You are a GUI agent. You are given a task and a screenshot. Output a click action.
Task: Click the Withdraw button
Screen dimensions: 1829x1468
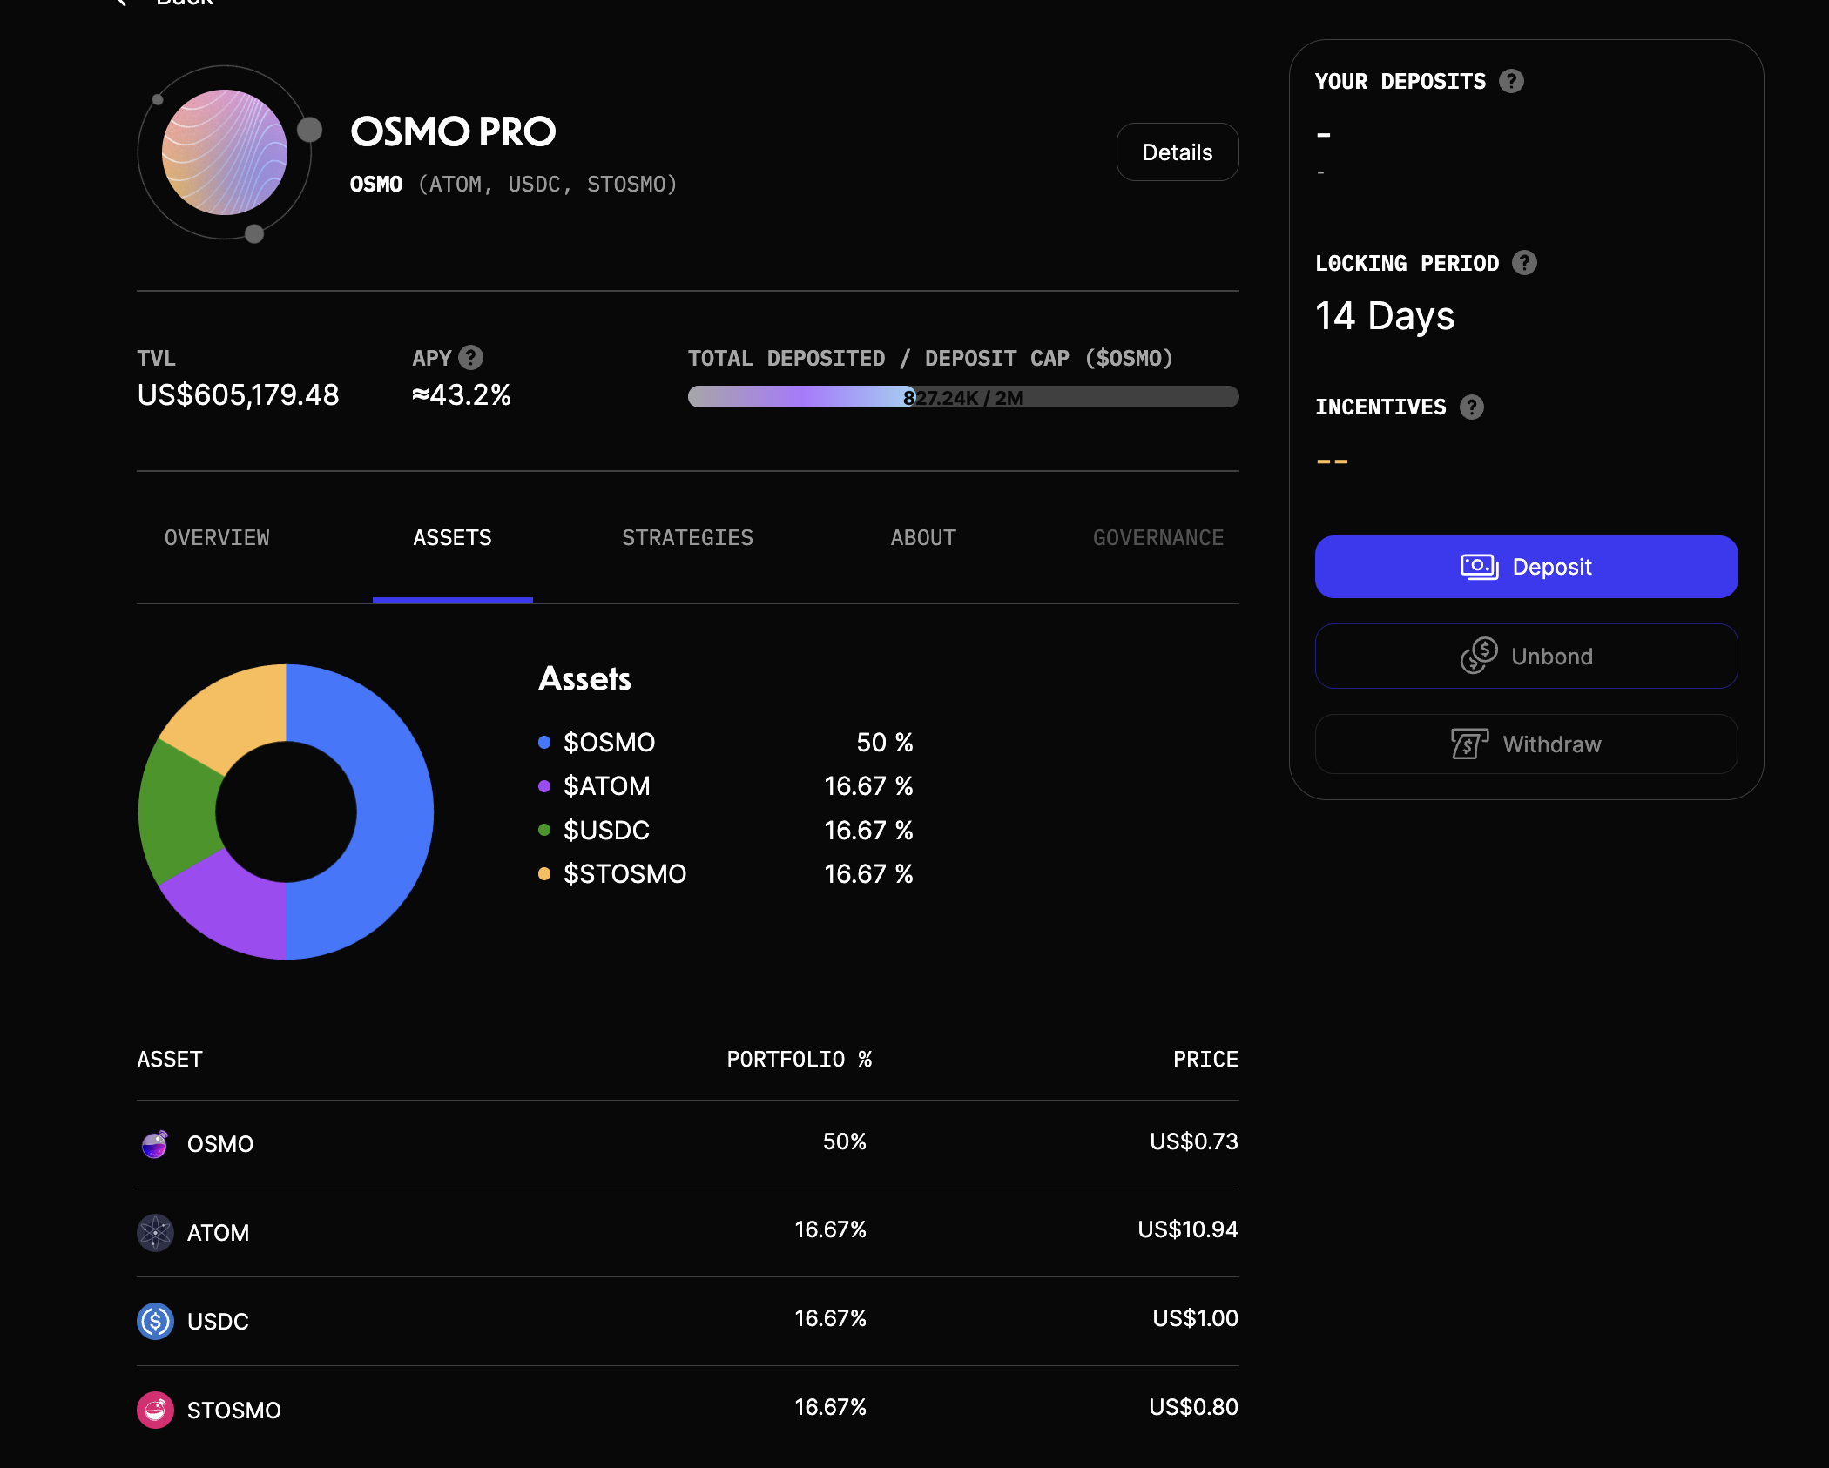1526,744
